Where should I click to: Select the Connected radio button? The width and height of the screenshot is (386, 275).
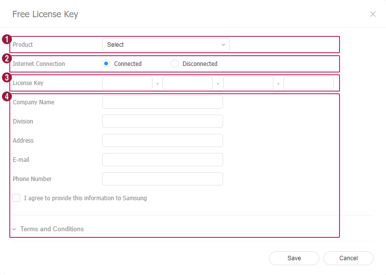106,63
